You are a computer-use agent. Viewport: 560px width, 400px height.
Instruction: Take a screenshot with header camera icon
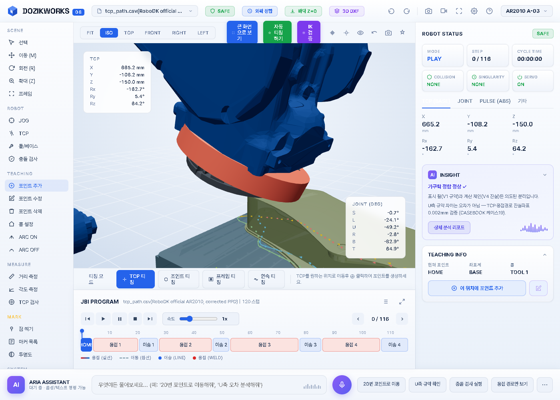coord(428,11)
